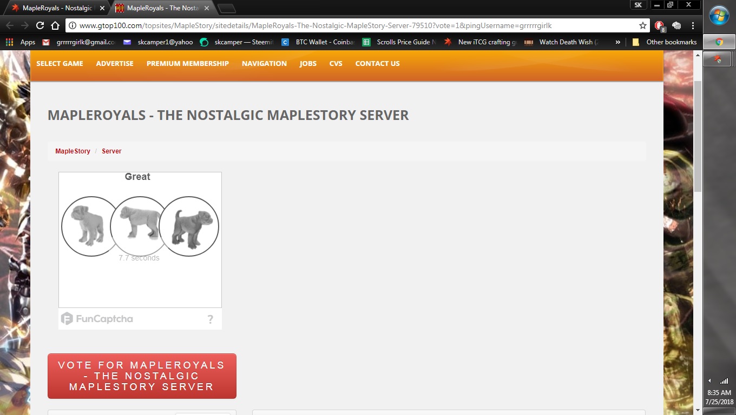Open the Chrome three-dot menu
This screenshot has height=415, width=736.
click(693, 25)
